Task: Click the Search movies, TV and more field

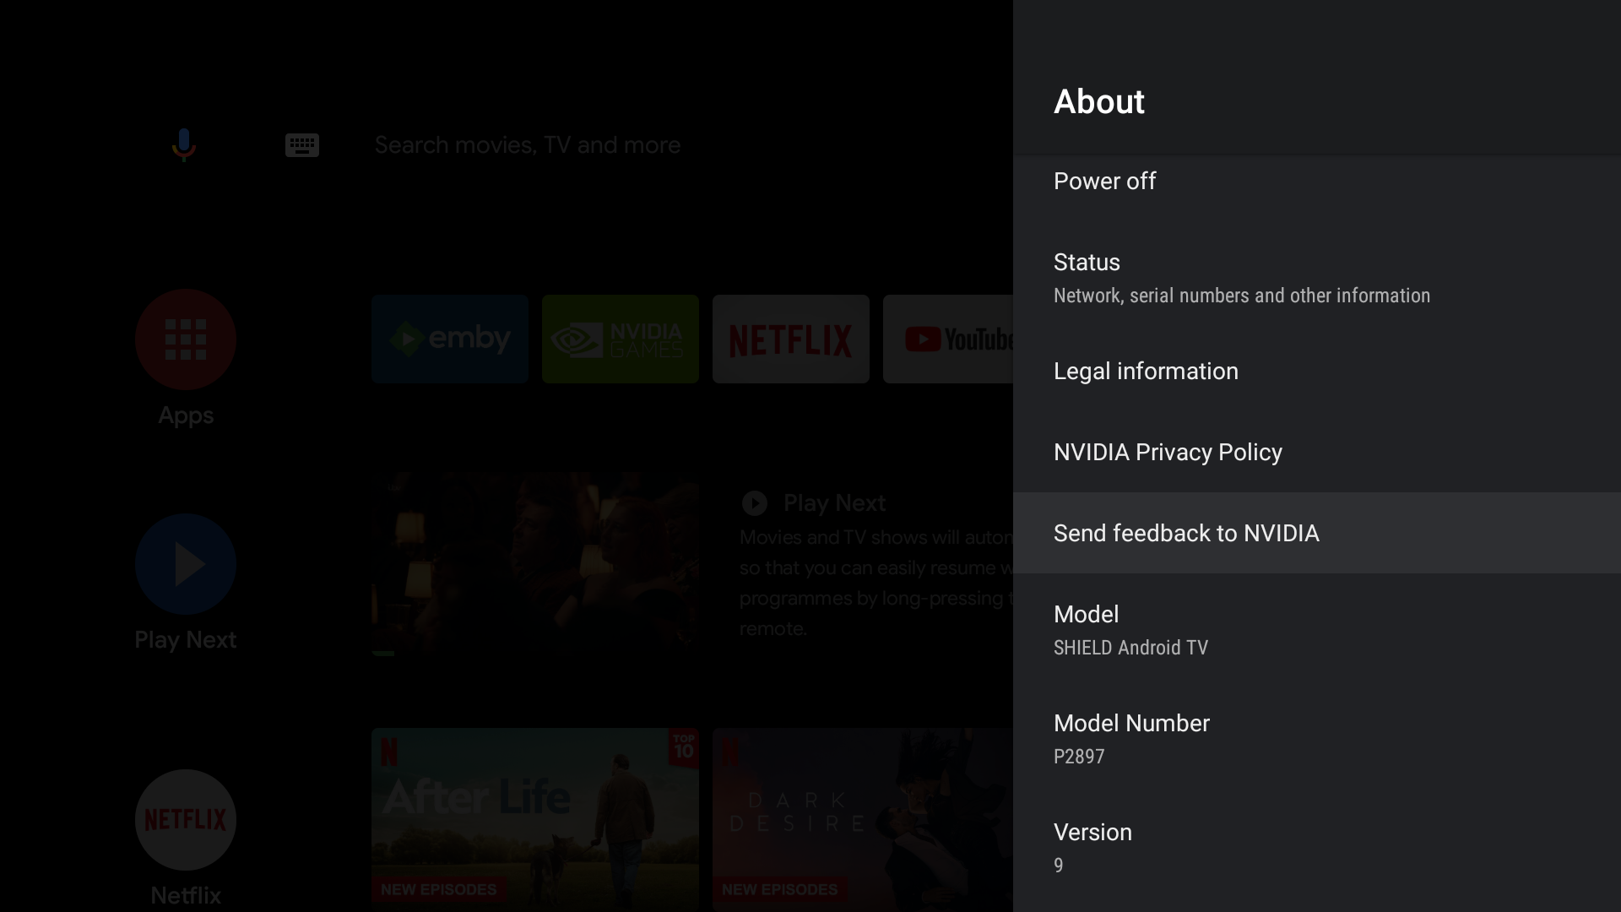Action: (x=527, y=144)
